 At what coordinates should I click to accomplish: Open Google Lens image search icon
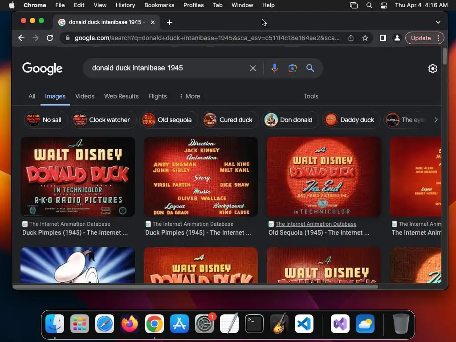tap(292, 68)
